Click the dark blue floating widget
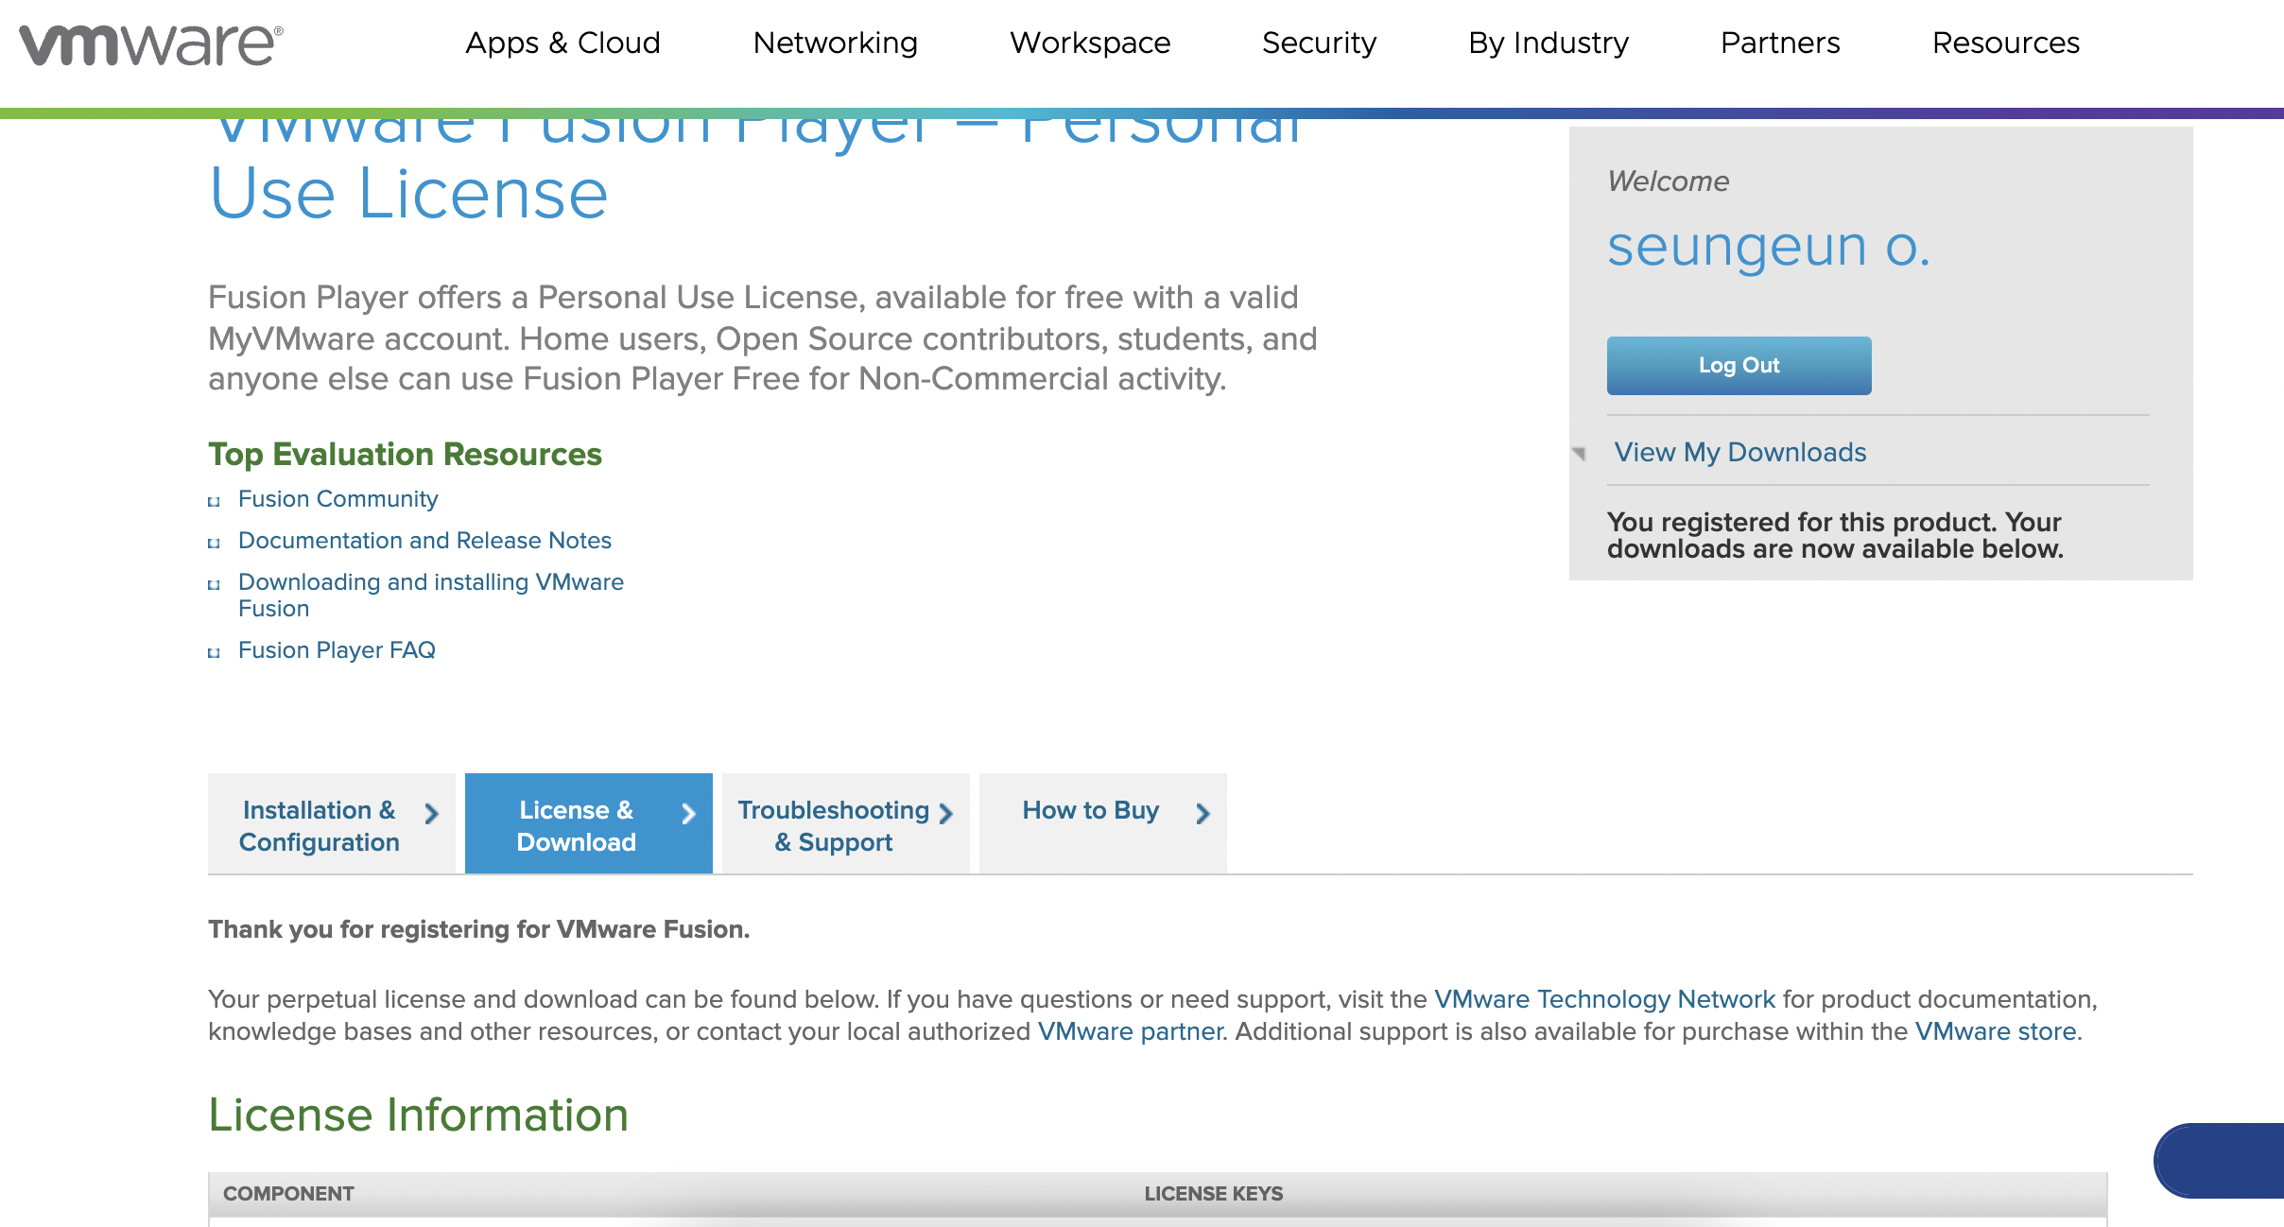2284x1227 pixels. click(x=2222, y=1161)
